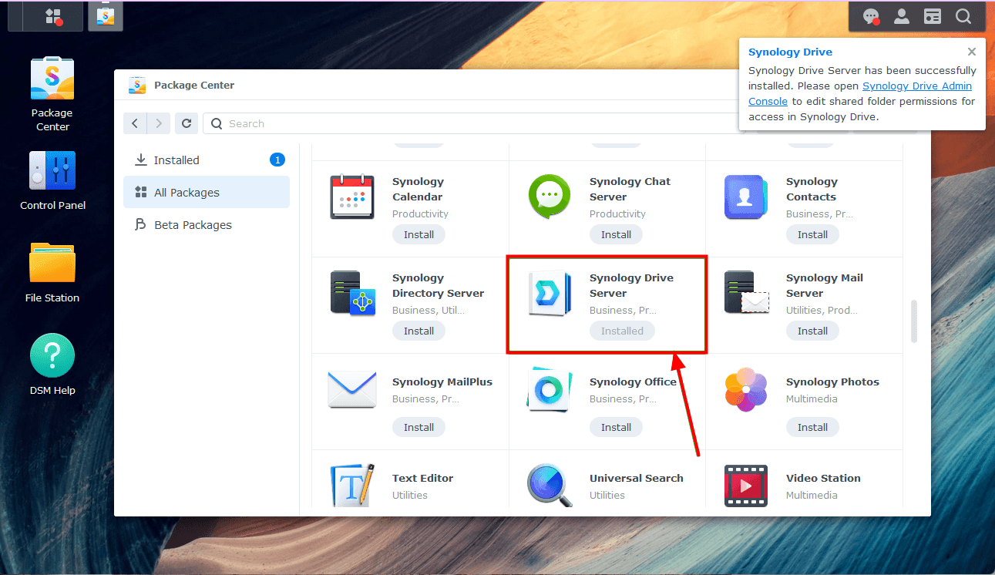Open the Synology Drive Server title
The image size is (995, 575).
click(x=632, y=286)
